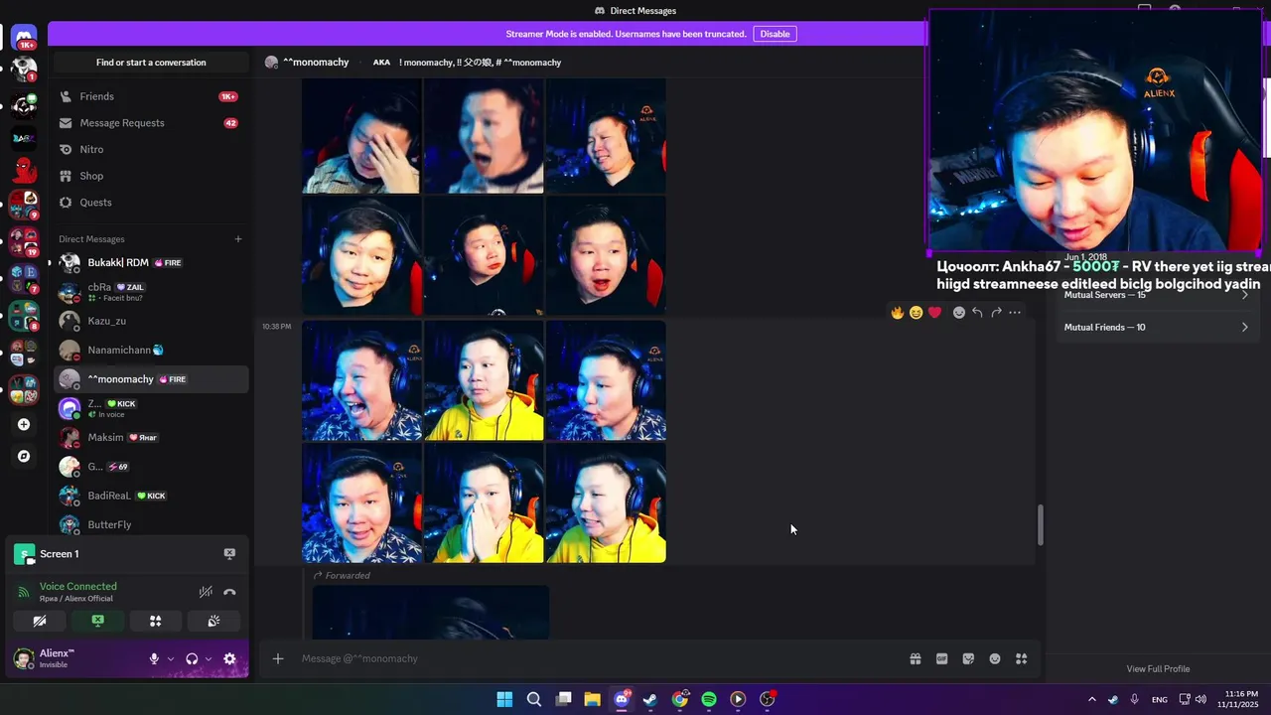The width and height of the screenshot is (1271, 715).
Task: Open GIF picker
Action: 942,658
